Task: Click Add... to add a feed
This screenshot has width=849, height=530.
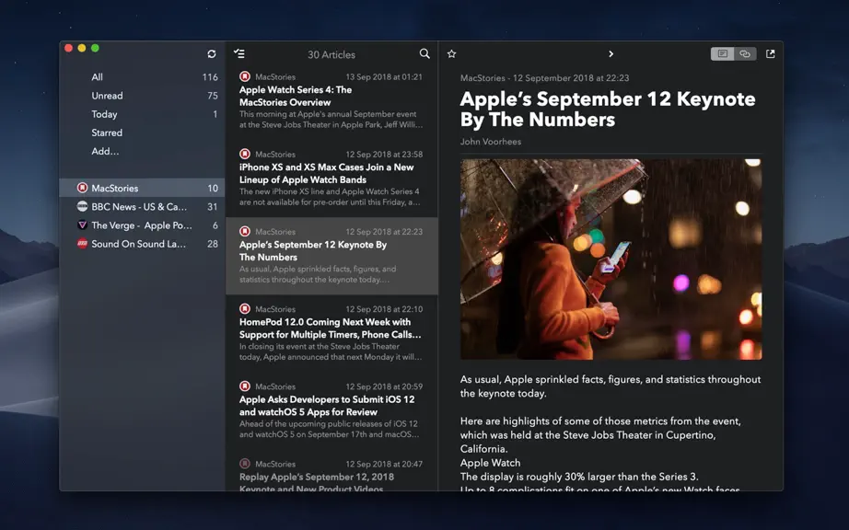Action: coord(105,152)
